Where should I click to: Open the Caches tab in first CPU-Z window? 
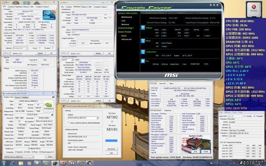pos(11,7)
